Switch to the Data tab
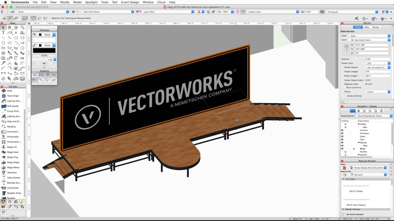394x221 pixels. click(x=367, y=27)
